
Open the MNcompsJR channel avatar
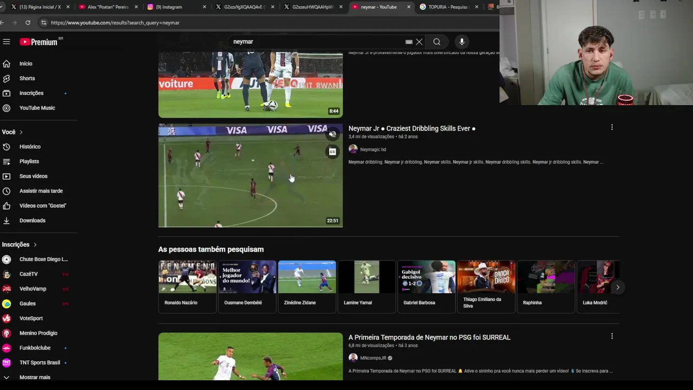click(x=353, y=357)
